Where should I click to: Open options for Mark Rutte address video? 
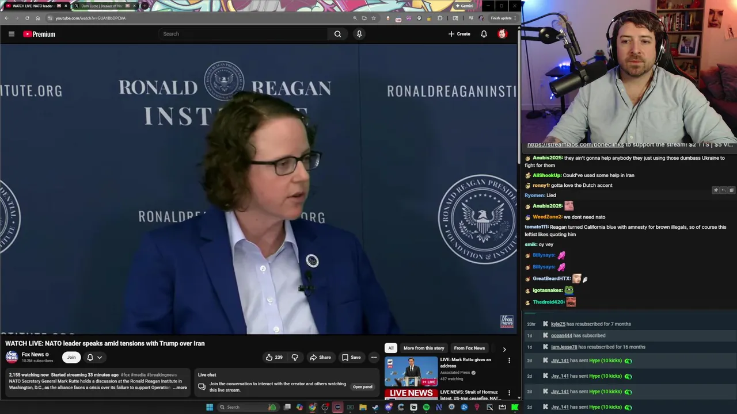tap(509, 361)
